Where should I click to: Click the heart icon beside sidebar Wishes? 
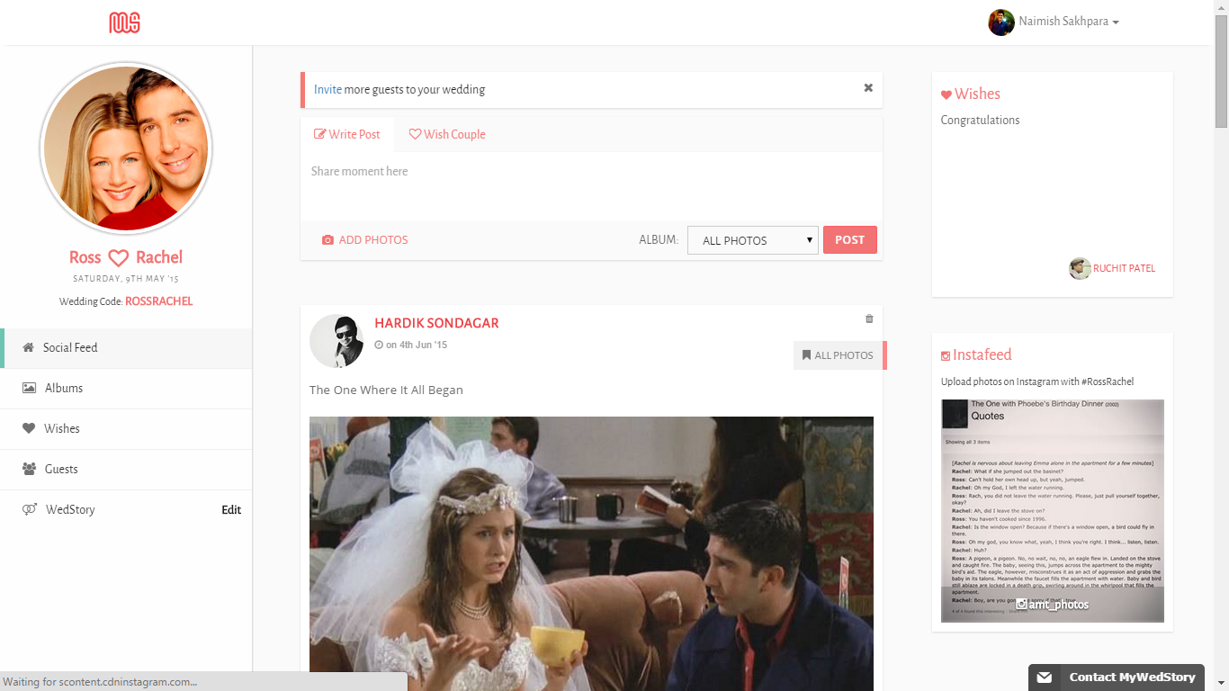(x=29, y=428)
